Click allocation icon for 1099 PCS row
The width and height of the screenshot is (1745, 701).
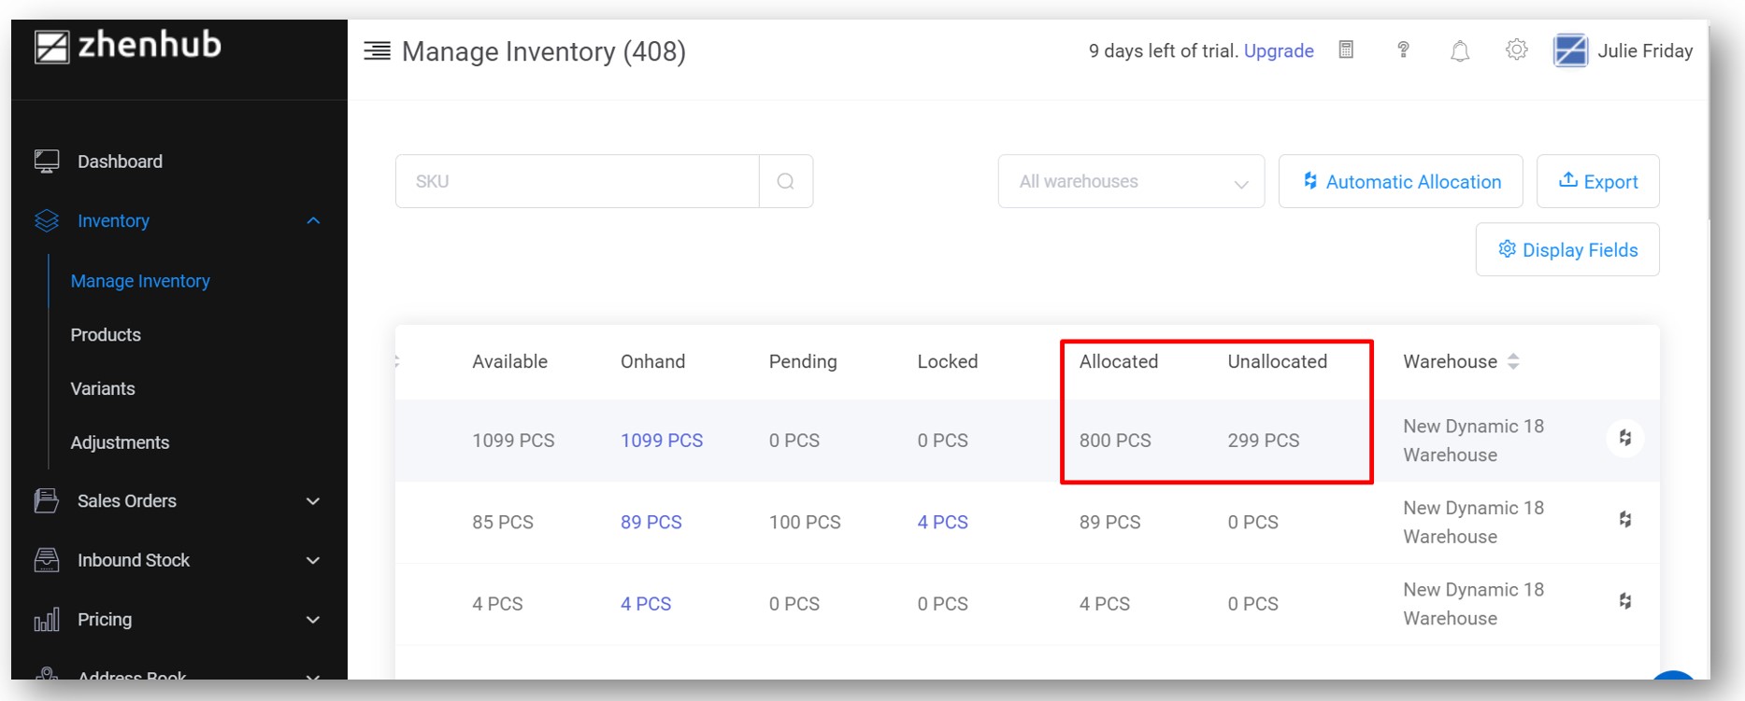(x=1625, y=438)
